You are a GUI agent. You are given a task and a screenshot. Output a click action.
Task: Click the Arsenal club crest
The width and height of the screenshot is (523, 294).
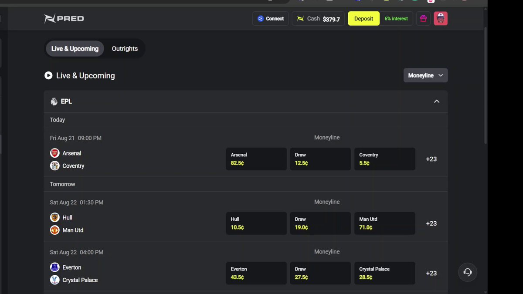point(54,153)
